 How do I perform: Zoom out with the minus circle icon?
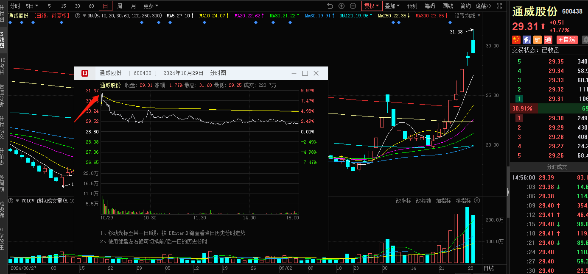[353, 6]
